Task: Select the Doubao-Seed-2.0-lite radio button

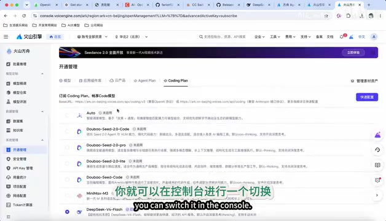Action: tap(67, 163)
